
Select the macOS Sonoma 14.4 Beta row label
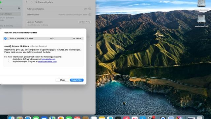[21, 39]
